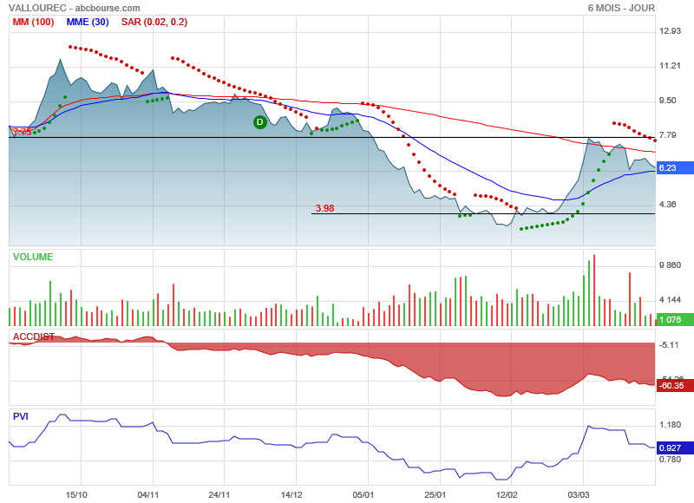
Task: Click the 04/11 date axis label
Action: [148, 494]
